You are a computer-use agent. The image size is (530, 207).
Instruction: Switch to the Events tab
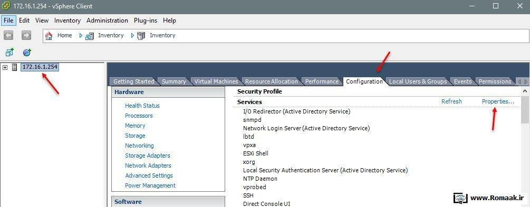tap(462, 81)
